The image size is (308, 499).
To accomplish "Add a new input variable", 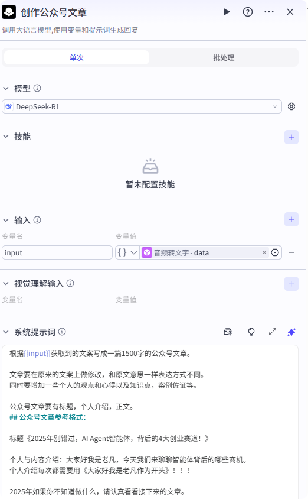I will (x=291, y=219).
